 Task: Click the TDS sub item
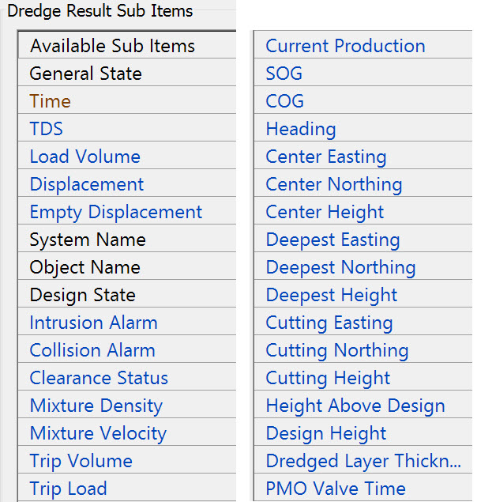coord(47,129)
